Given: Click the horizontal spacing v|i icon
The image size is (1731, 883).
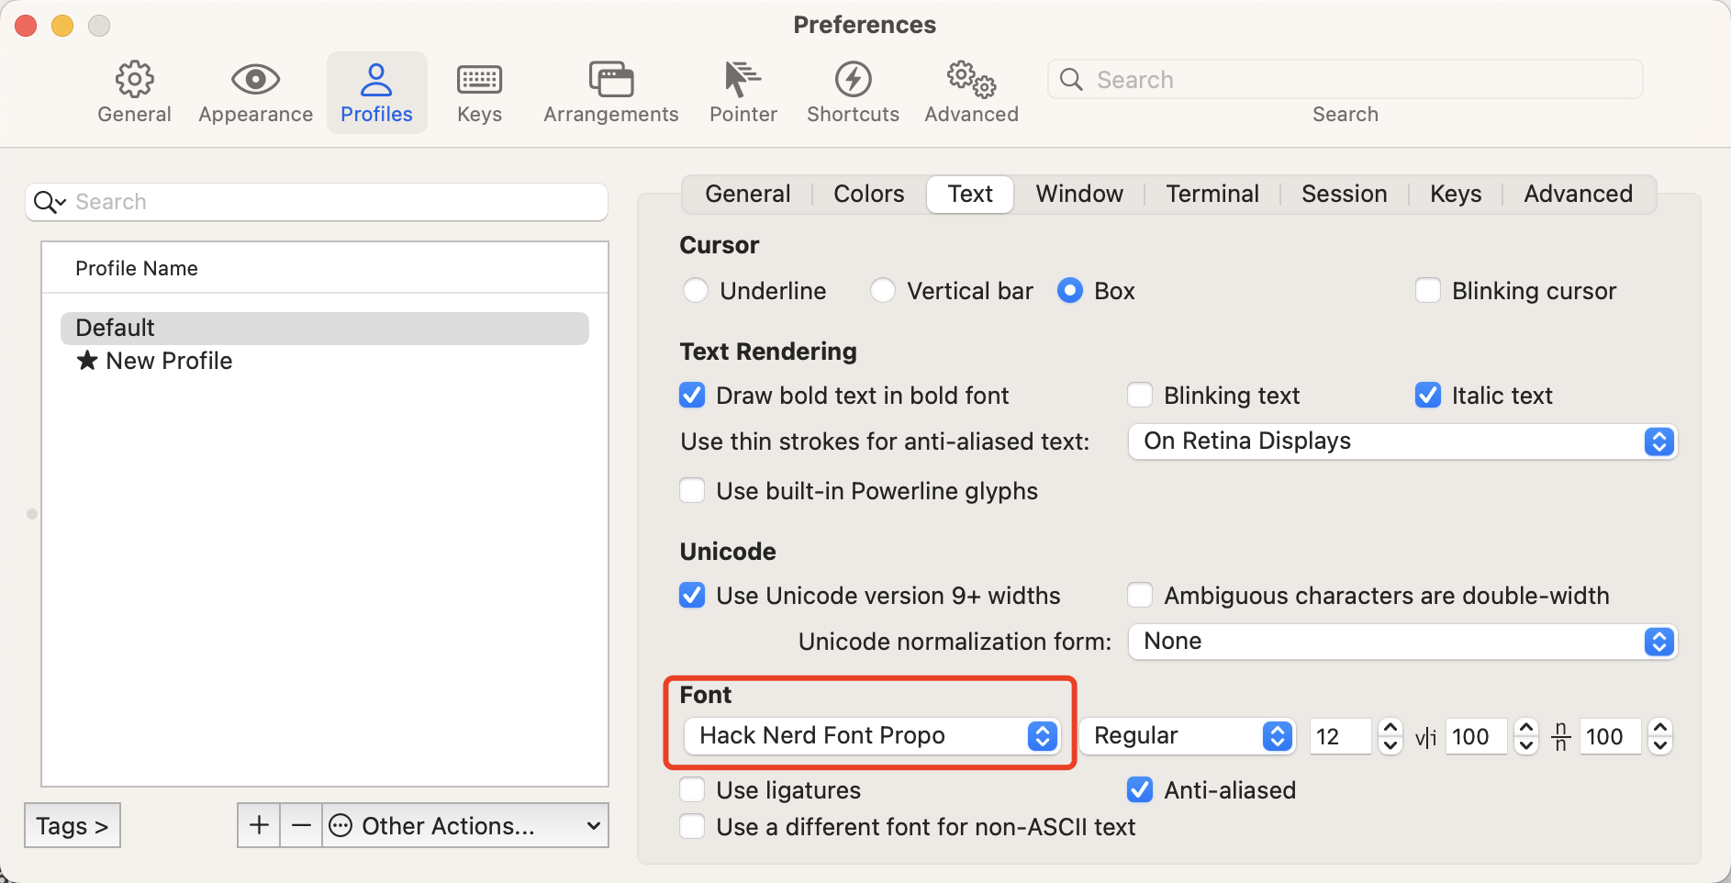Looking at the screenshot, I should point(1425,737).
